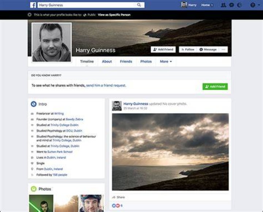Open friend requests icon in top bar
Viewport: 263px width, 212px height.
[223, 5]
